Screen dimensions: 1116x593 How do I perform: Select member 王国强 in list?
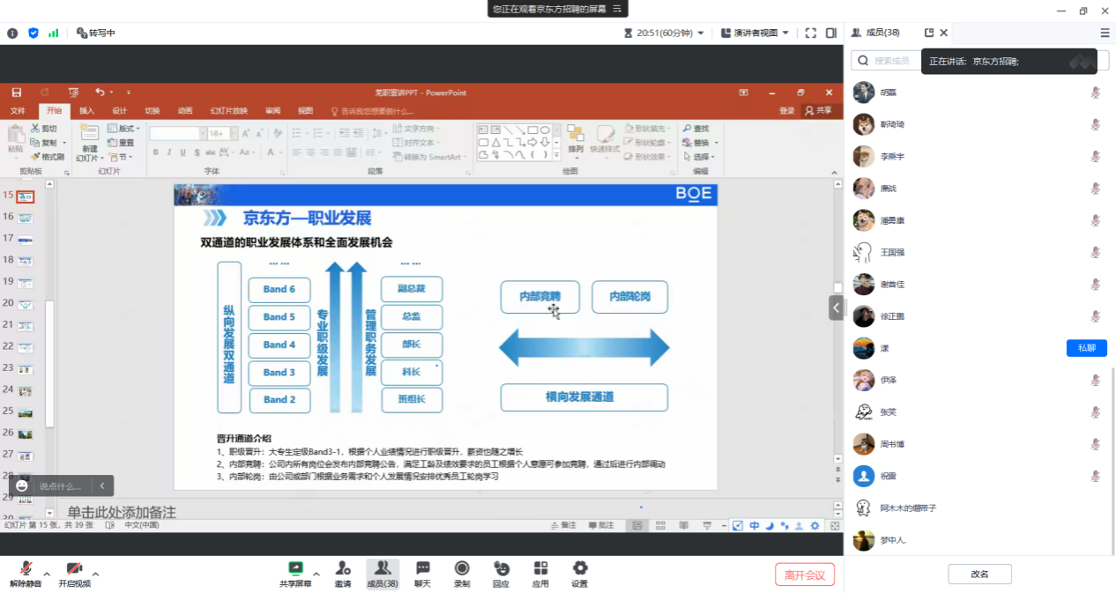[x=978, y=252]
